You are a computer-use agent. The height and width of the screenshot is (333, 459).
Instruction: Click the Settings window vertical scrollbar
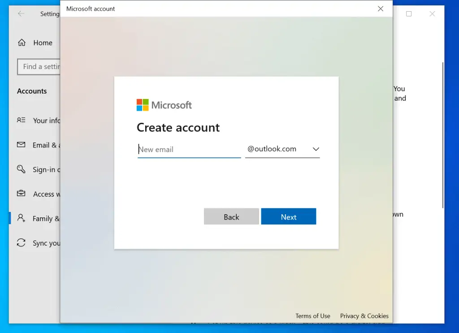pyautogui.click(x=443, y=134)
